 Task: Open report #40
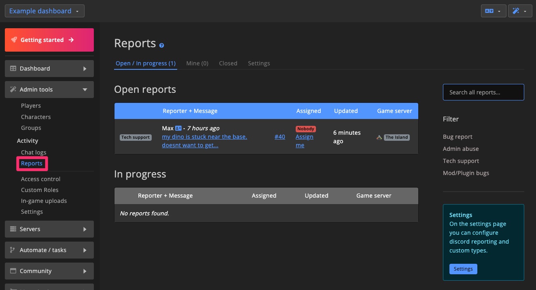pos(280,137)
